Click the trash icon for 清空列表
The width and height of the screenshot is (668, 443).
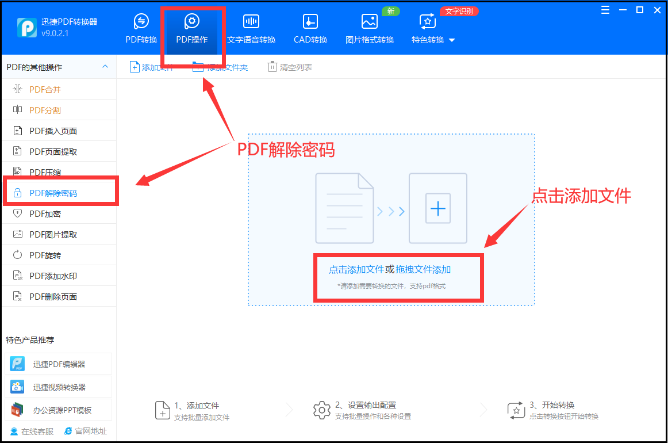(272, 67)
